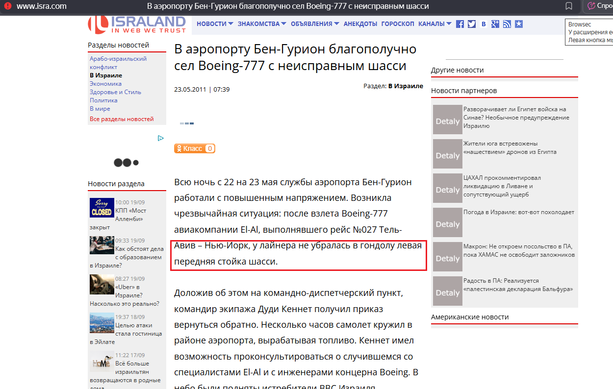Open the Home news thumbnail

102,361
